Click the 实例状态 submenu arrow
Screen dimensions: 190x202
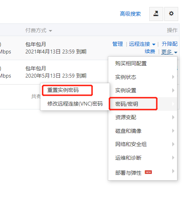[173, 77]
